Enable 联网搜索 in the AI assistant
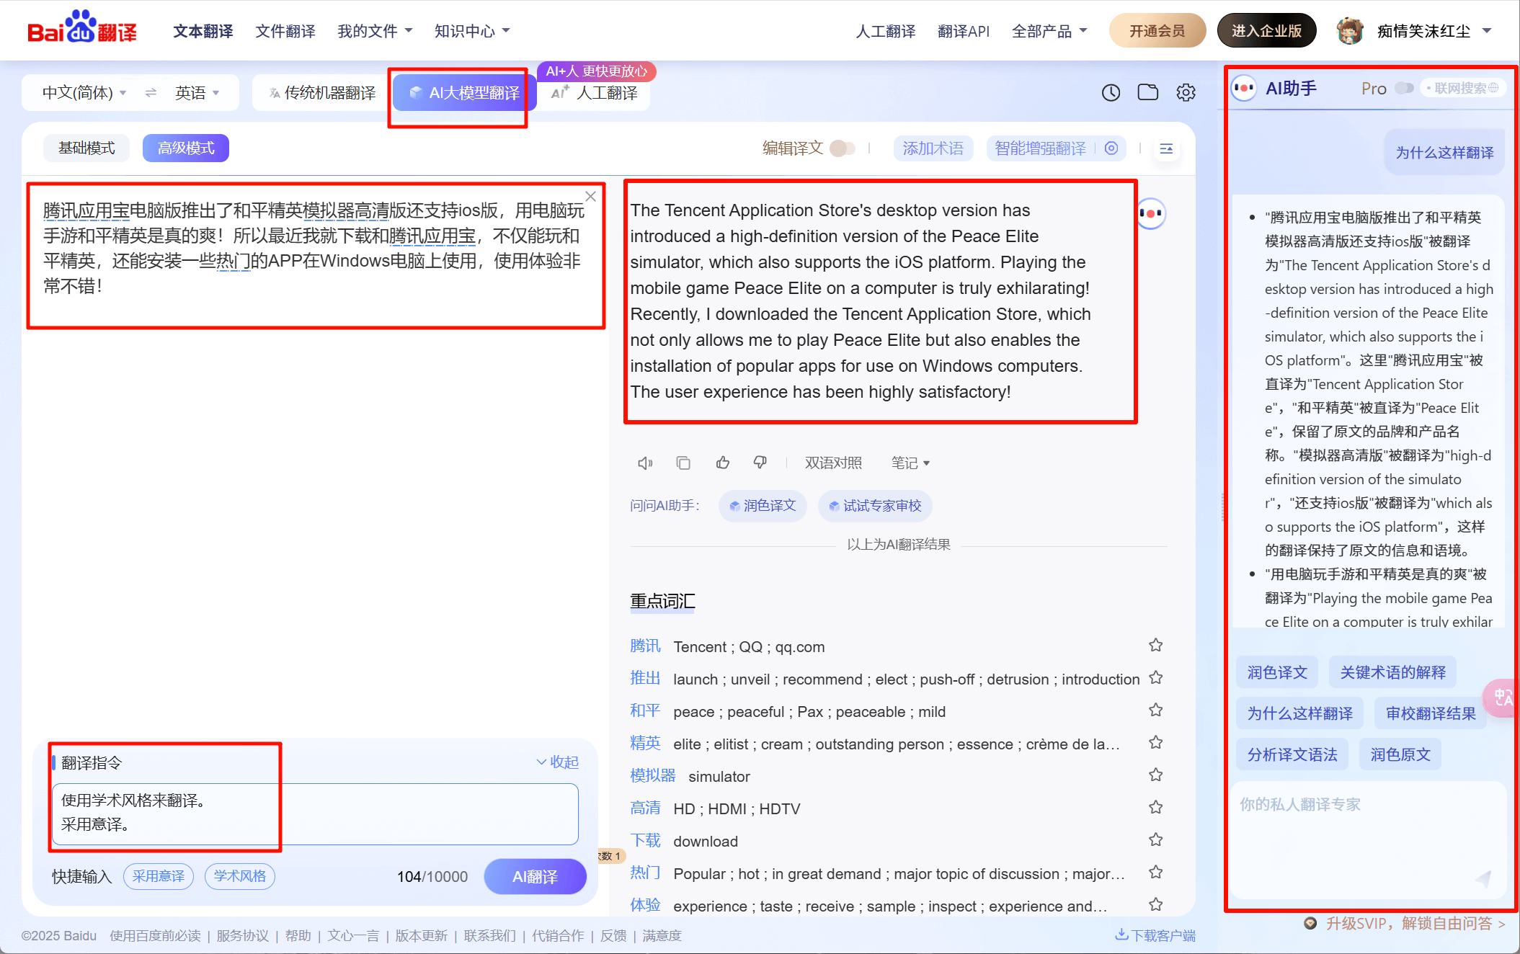 pos(1462,87)
